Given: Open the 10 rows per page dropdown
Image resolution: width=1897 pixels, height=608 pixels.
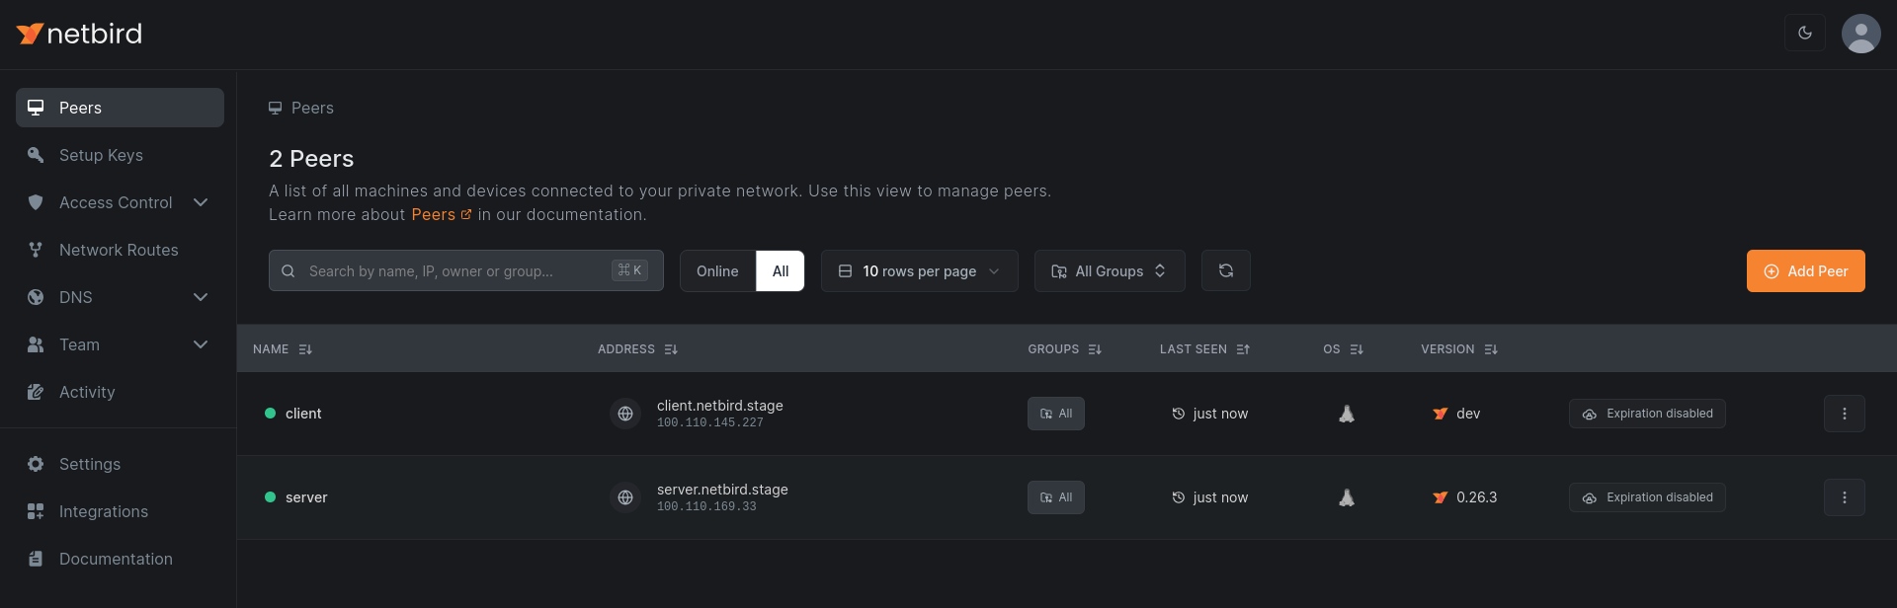Looking at the screenshot, I should (919, 271).
